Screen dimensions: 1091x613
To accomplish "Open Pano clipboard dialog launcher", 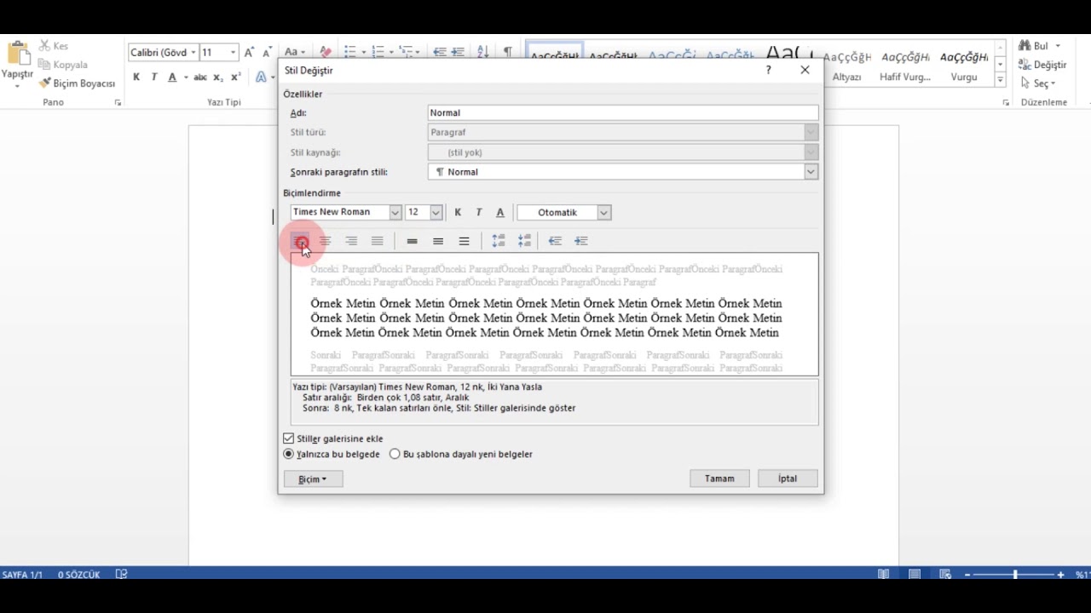I will click(118, 103).
